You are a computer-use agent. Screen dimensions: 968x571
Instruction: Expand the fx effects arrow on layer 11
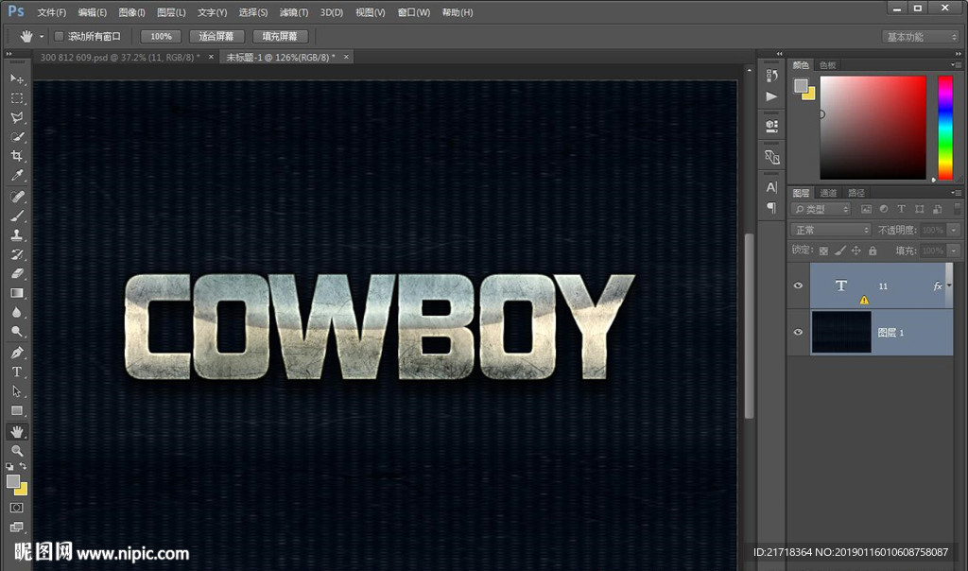pos(948,285)
